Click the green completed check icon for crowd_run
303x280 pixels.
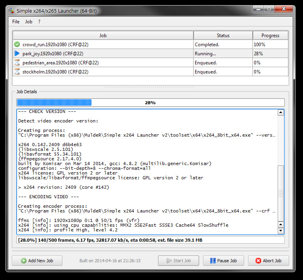click(x=17, y=45)
